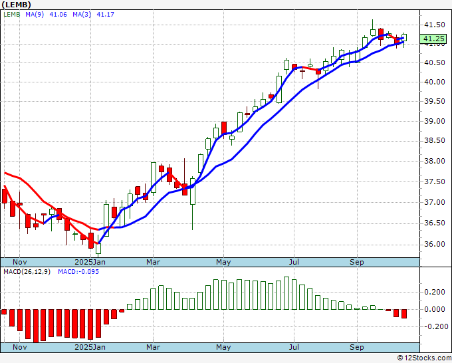Click the latest green candlestick near 41.25
This screenshot has width=452, height=363.
(404, 38)
